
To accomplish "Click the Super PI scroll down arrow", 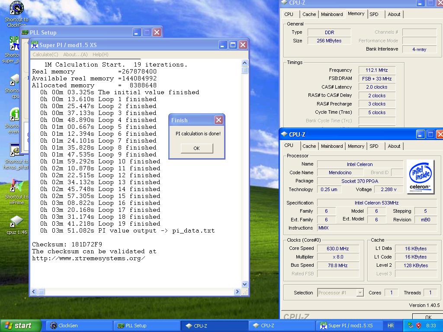I will [x=245, y=284].
